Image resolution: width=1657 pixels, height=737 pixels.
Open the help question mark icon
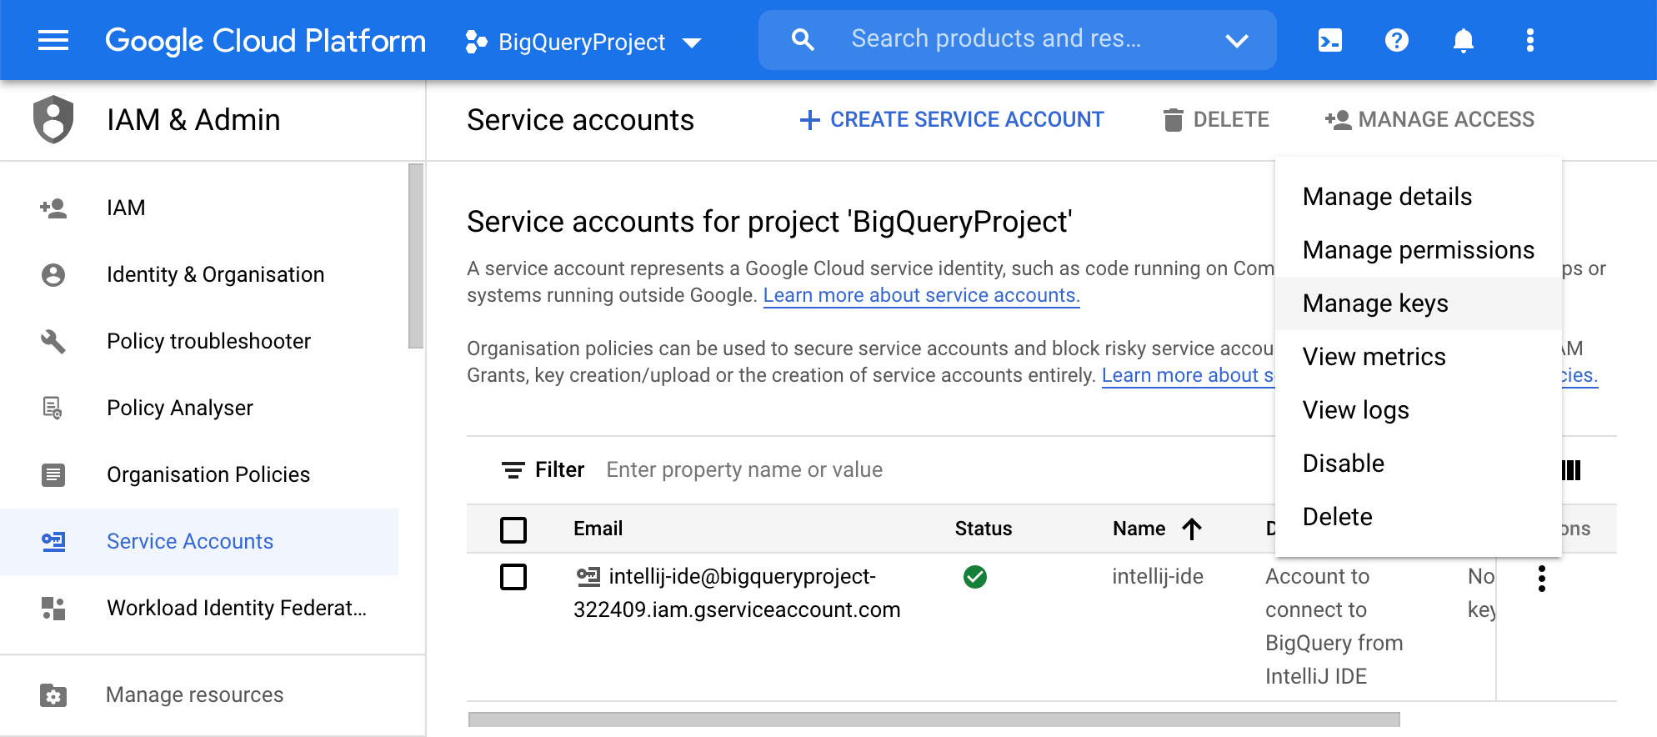click(x=1396, y=40)
